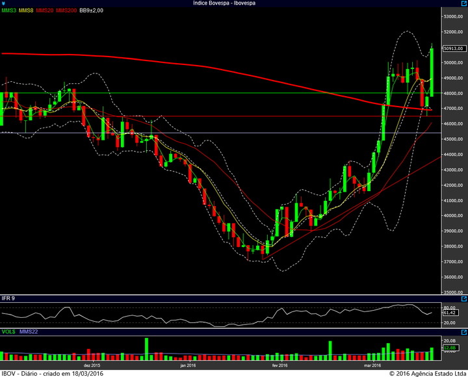Click the 40000,00 price axis label
Image resolution: width=468 pixels, height=377 pixels.
coord(454,216)
